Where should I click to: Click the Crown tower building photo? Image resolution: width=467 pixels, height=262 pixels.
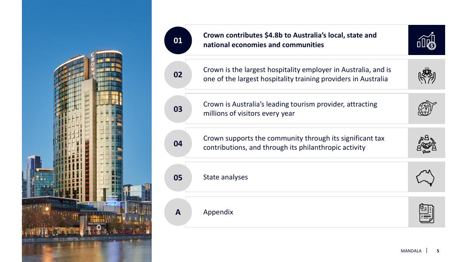click(87, 131)
